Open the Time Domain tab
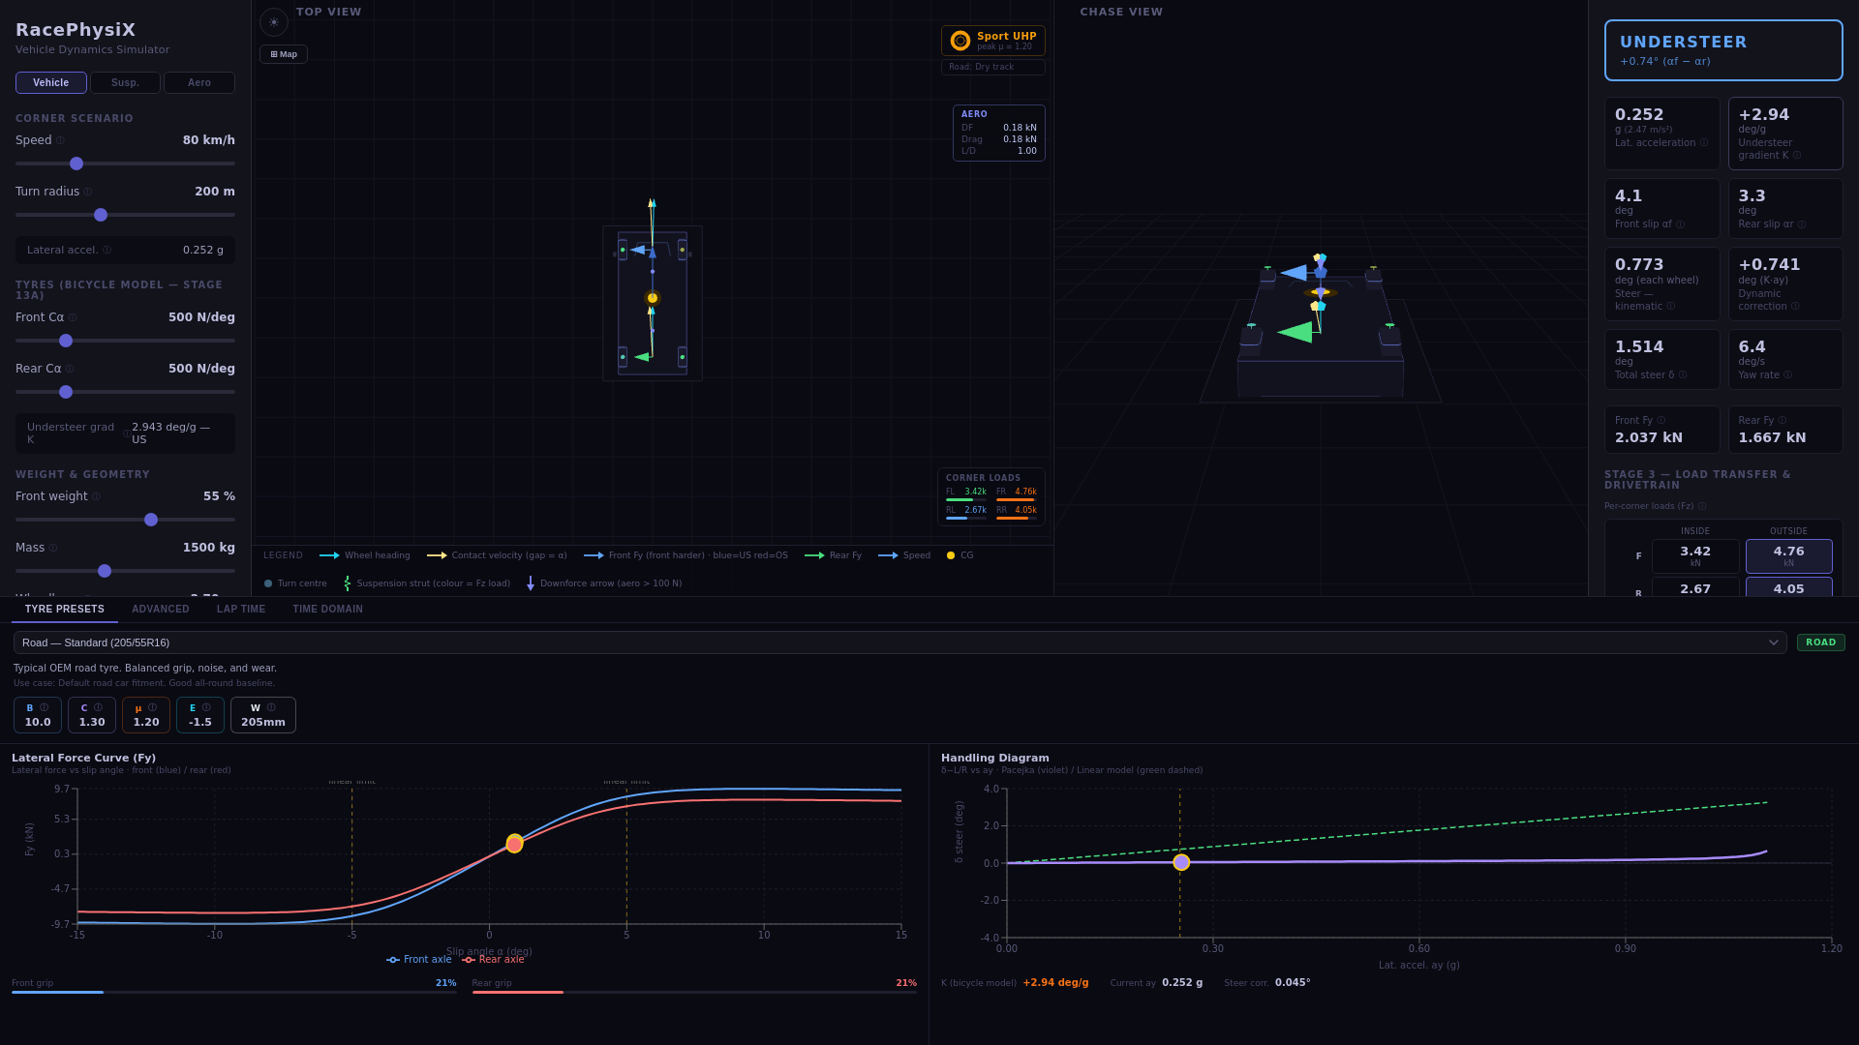This screenshot has height=1045, width=1859. (x=327, y=610)
